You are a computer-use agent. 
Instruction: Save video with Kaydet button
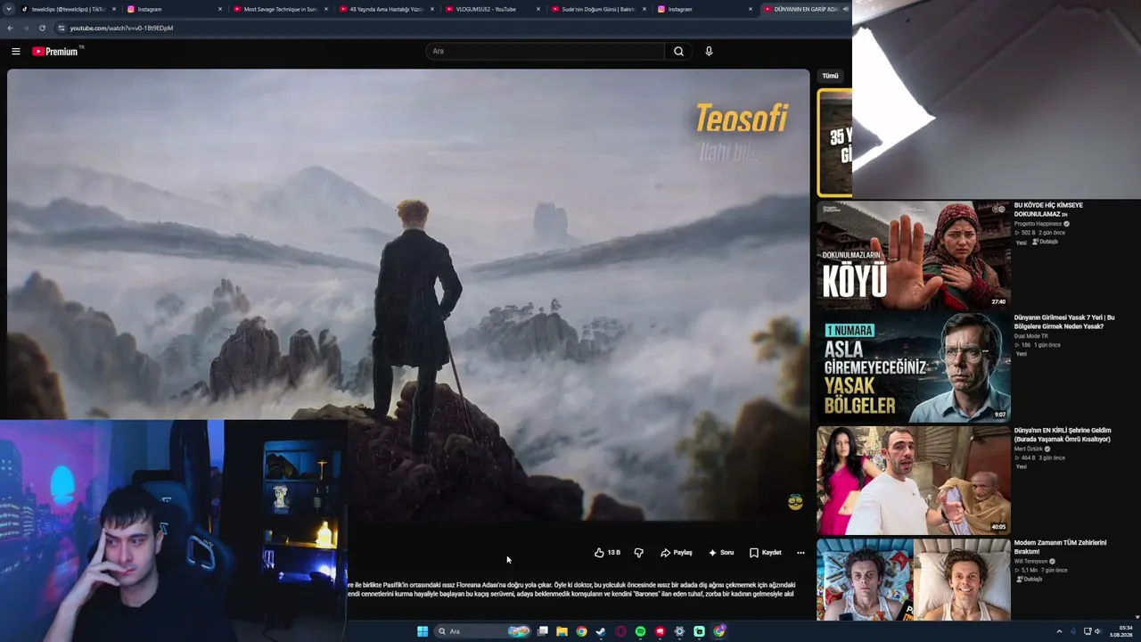(x=765, y=553)
